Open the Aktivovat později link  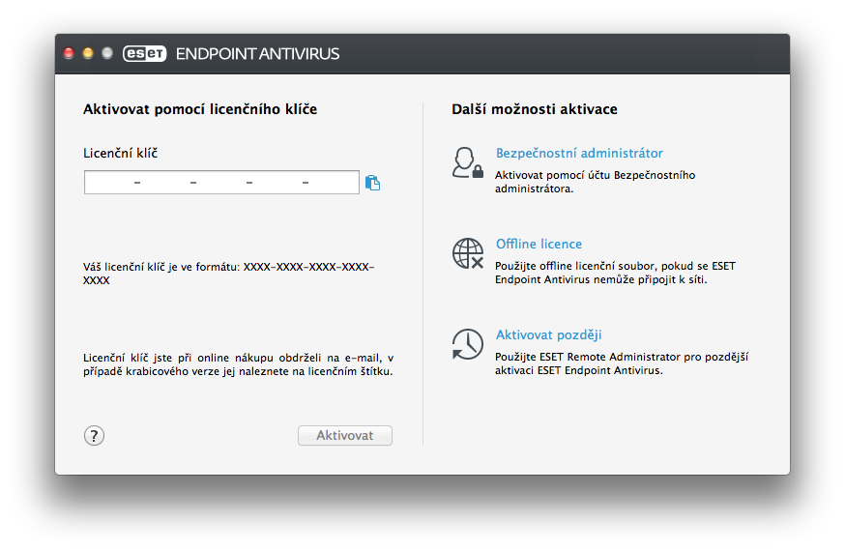[x=548, y=335]
